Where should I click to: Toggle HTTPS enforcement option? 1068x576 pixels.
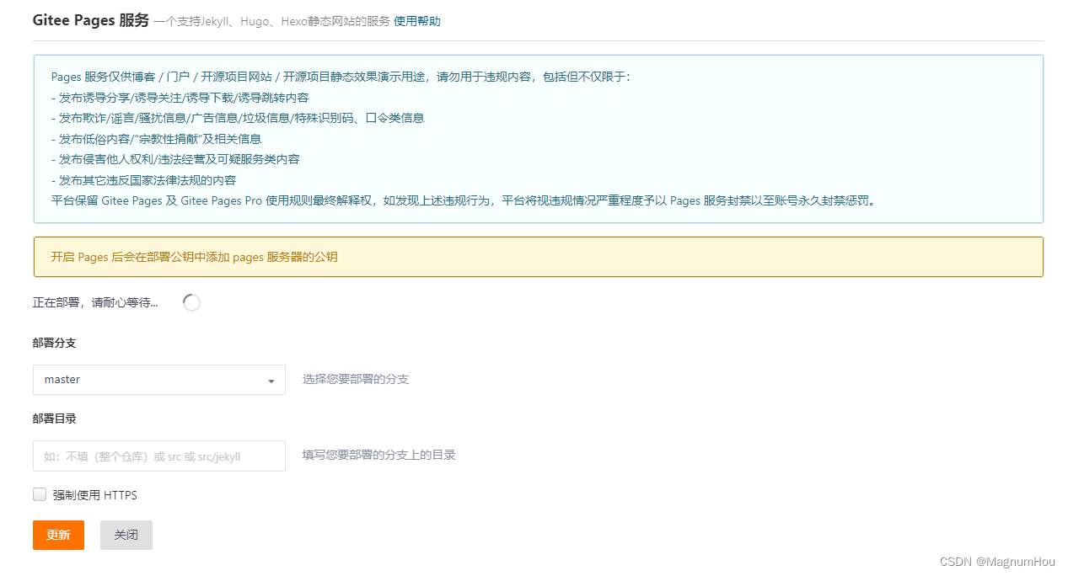tap(39, 493)
